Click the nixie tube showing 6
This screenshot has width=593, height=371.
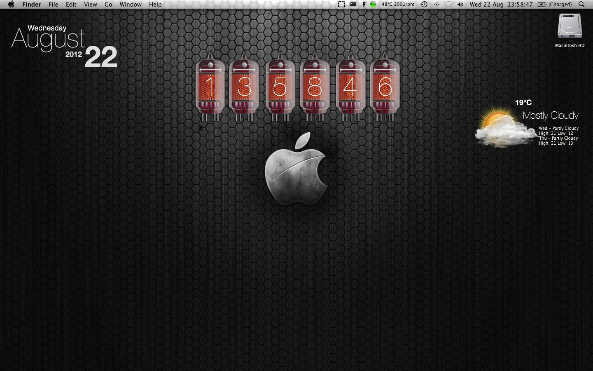385,87
